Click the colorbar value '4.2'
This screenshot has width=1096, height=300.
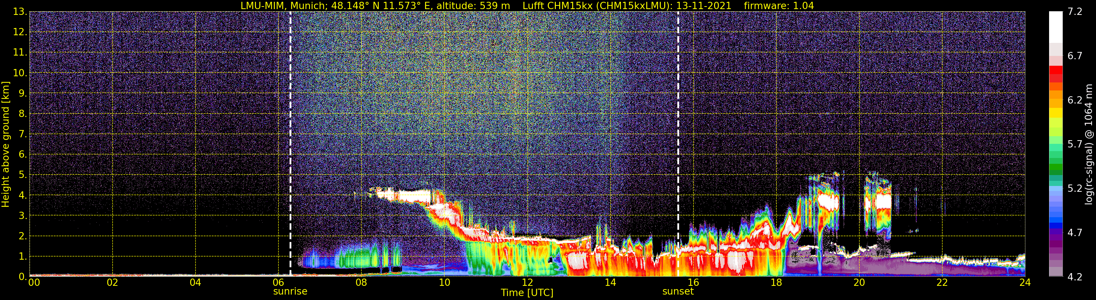[x=1075, y=277]
